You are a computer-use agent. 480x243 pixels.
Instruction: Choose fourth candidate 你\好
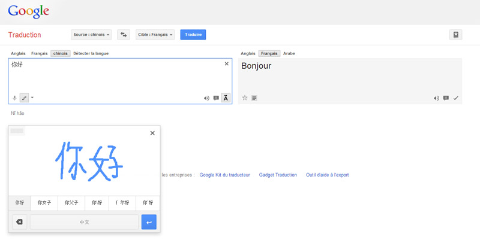(x=97, y=203)
